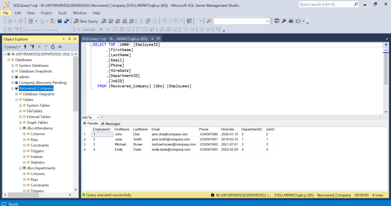Click the New Query toolbar button
Image resolution: width=391 pixels, height=206 pixels.
pyautogui.click(x=86, y=21)
